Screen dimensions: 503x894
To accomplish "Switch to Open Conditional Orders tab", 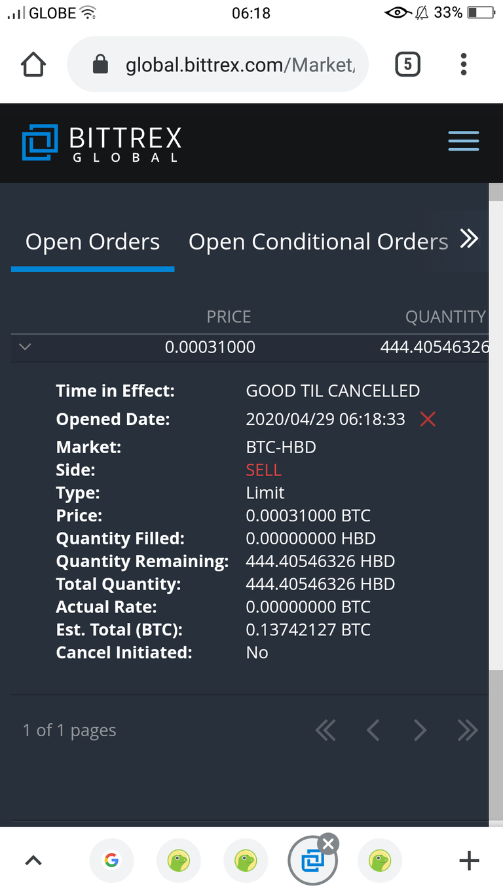I will [318, 242].
